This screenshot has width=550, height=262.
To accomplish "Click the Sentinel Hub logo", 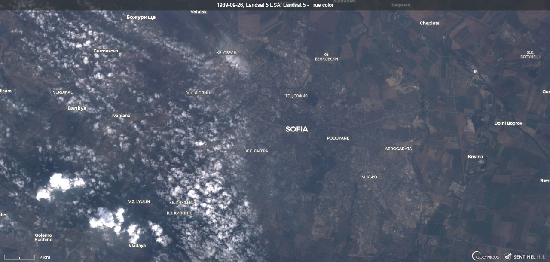I will pos(525,256).
